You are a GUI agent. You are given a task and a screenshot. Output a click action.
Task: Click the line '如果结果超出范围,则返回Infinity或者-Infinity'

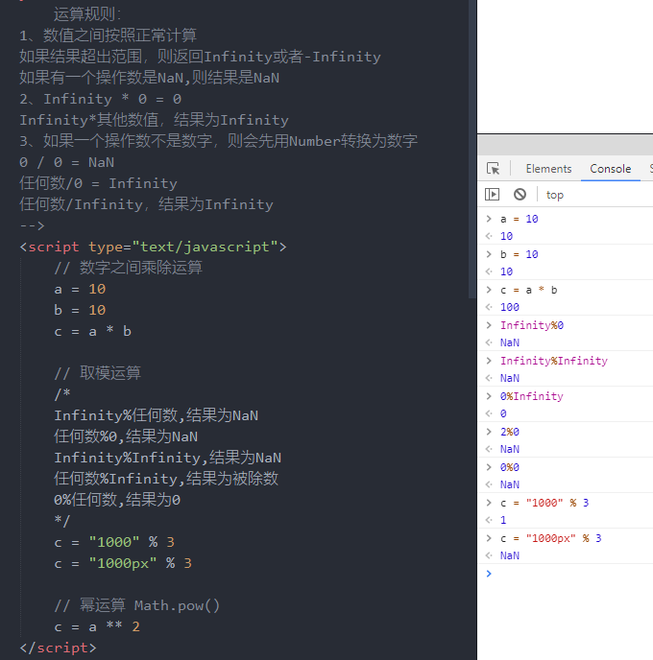pyautogui.click(x=200, y=57)
